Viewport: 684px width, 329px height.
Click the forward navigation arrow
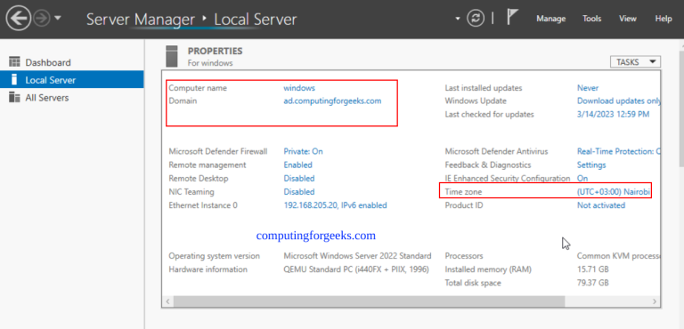[x=42, y=19]
